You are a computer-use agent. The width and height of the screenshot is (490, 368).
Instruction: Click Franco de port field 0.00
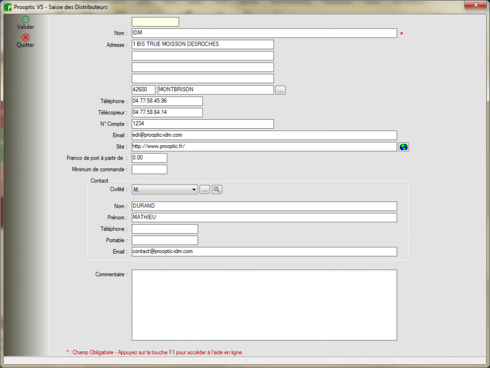coord(149,158)
